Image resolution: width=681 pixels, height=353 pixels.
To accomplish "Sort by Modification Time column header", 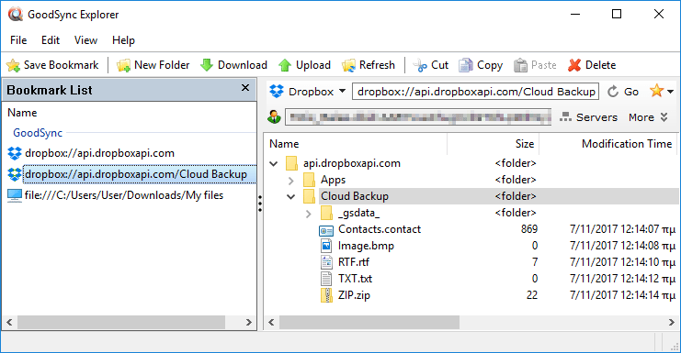I will [608, 144].
